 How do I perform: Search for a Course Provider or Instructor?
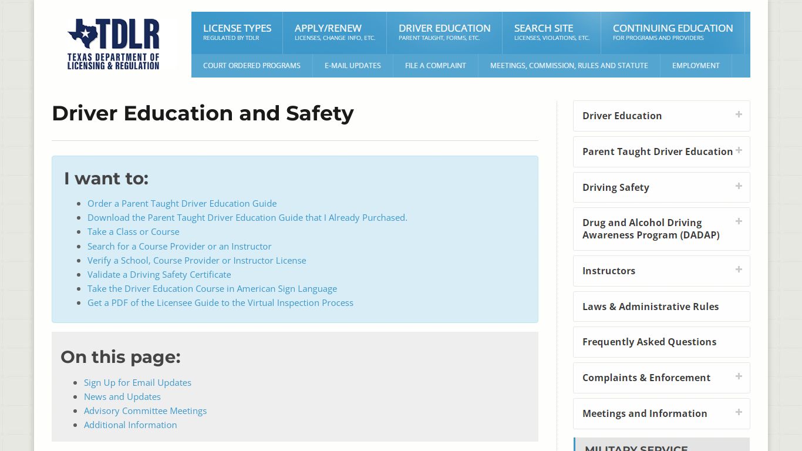click(180, 246)
